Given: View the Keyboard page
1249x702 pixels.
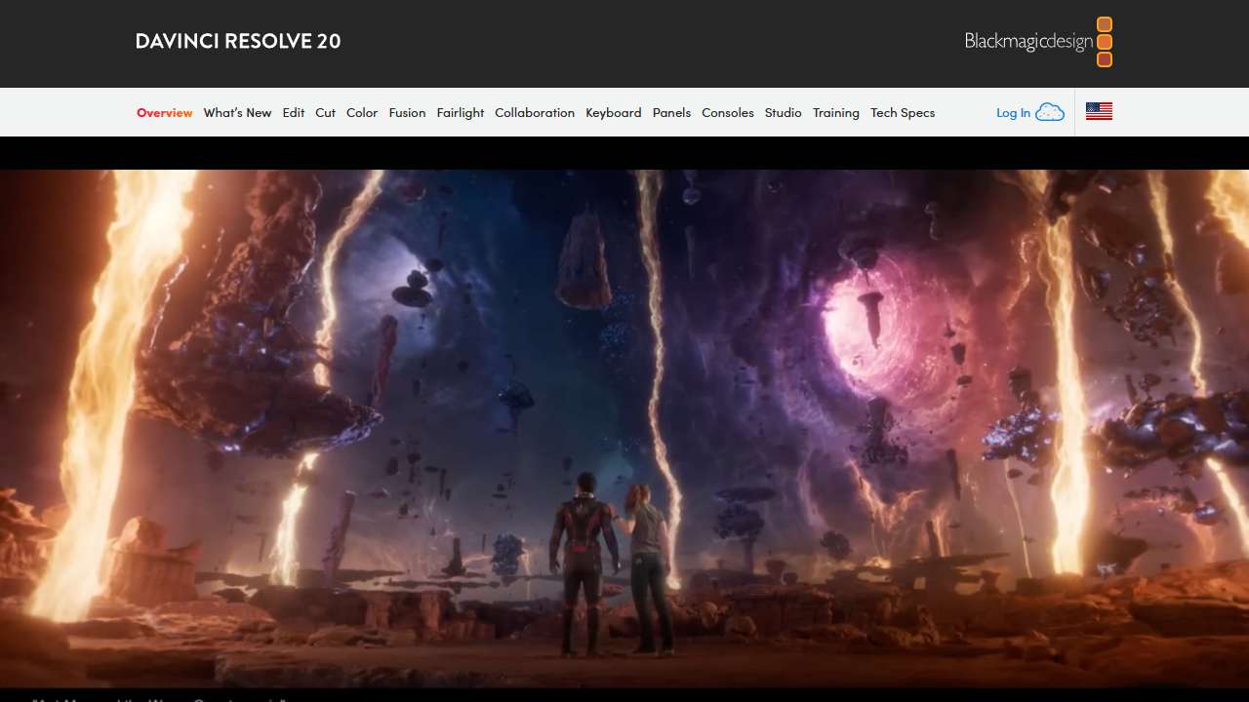Looking at the screenshot, I should [x=614, y=113].
